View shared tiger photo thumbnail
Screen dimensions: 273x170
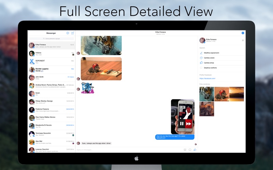coord(206,94)
